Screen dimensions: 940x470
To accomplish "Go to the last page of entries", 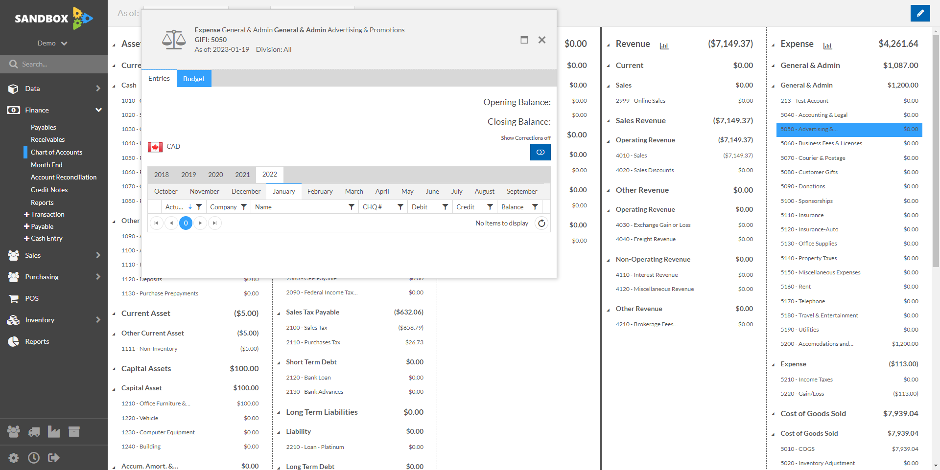I will point(214,223).
